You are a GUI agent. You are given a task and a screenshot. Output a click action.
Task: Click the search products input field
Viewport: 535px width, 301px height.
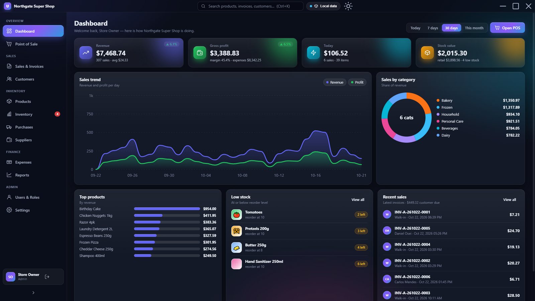250,6
